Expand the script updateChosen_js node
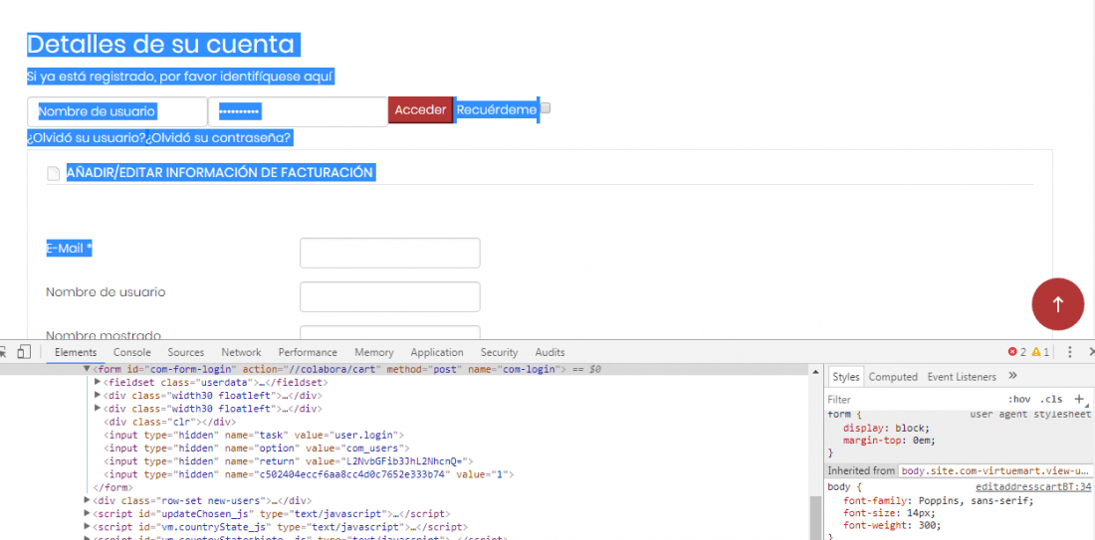 pos(87,513)
